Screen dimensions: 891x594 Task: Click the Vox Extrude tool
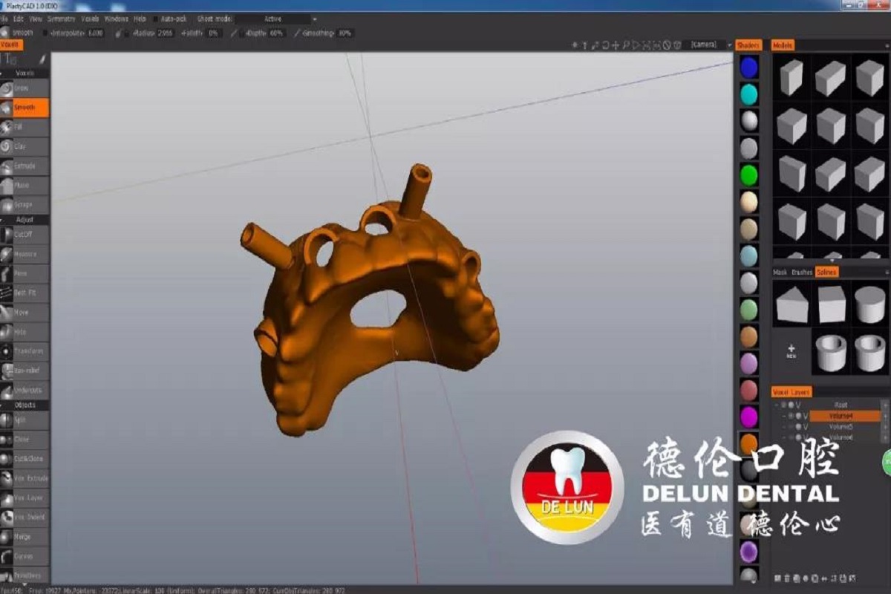pyautogui.click(x=25, y=478)
